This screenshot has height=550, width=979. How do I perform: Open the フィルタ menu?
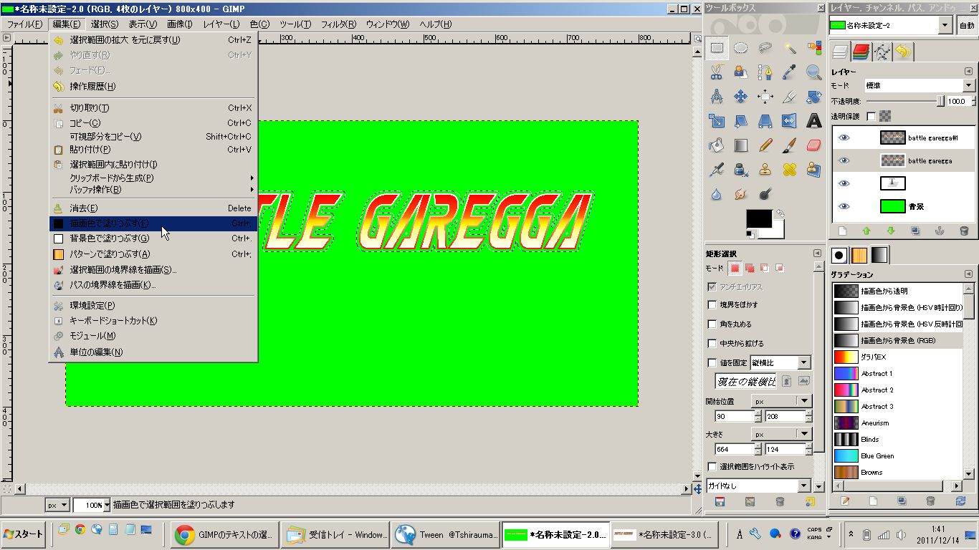coord(338,24)
